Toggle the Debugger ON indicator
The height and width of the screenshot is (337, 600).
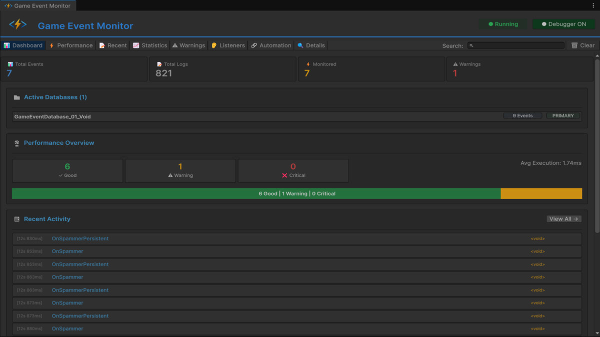564,23
